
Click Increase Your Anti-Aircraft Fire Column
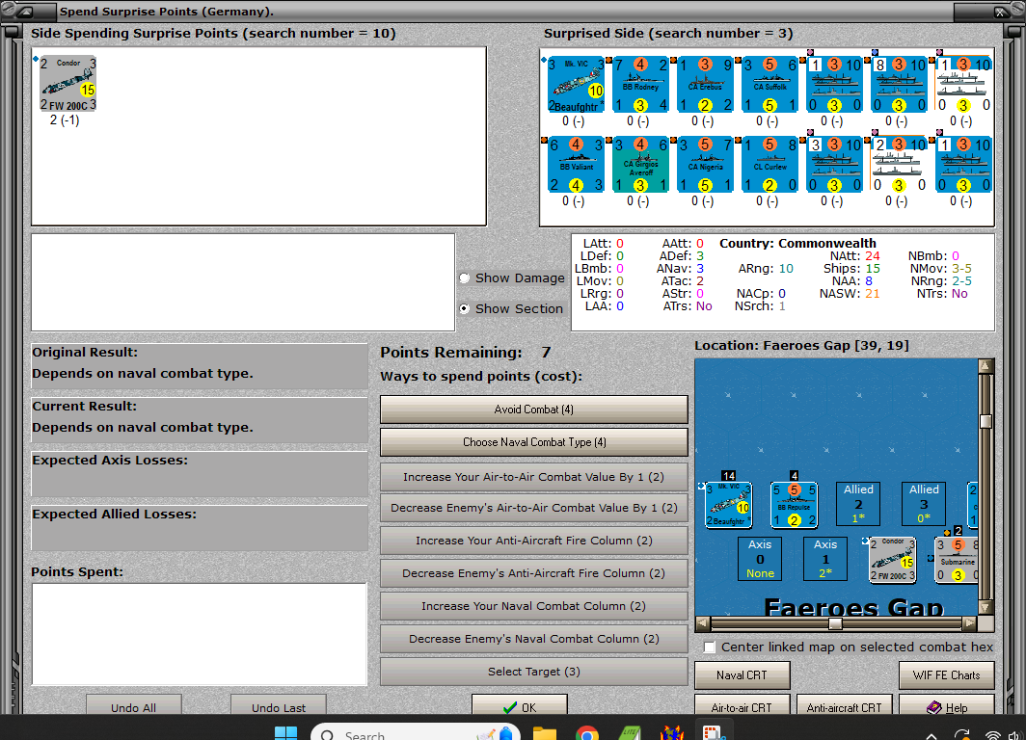pos(534,541)
